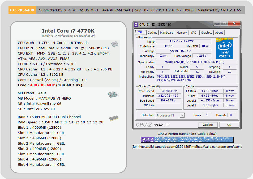
Task: Click the Intel Core i7 inside logo
Action: click(225, 49)
